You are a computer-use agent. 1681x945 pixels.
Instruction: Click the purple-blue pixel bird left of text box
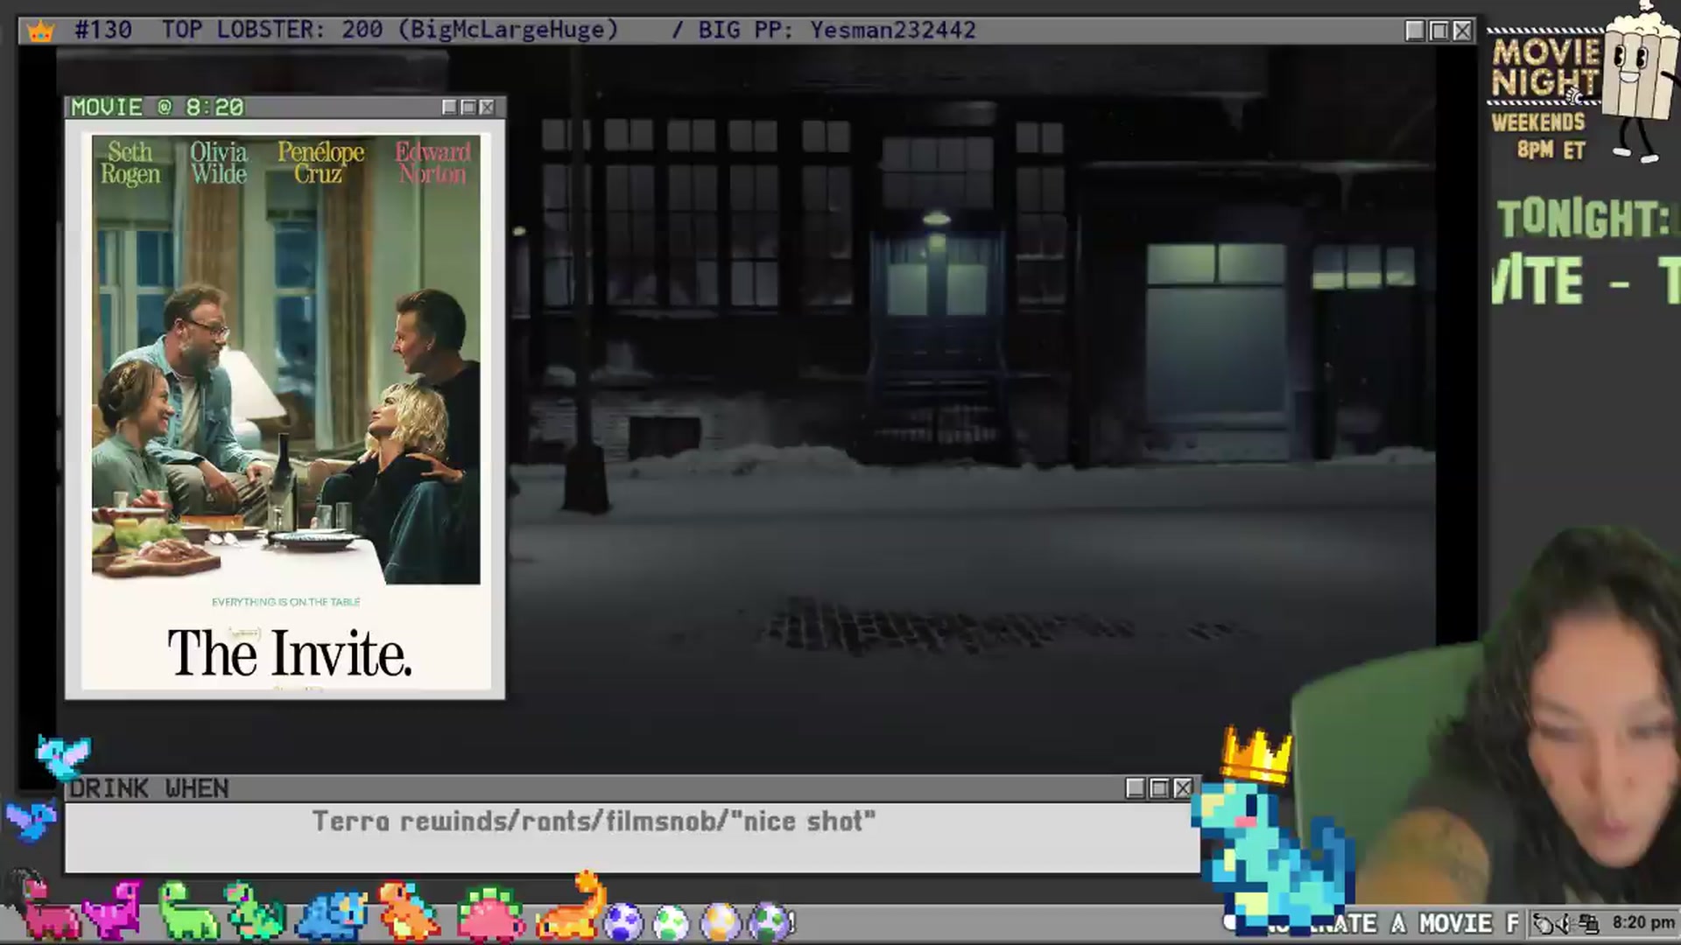pyautogui.click(x=32, y=821)
